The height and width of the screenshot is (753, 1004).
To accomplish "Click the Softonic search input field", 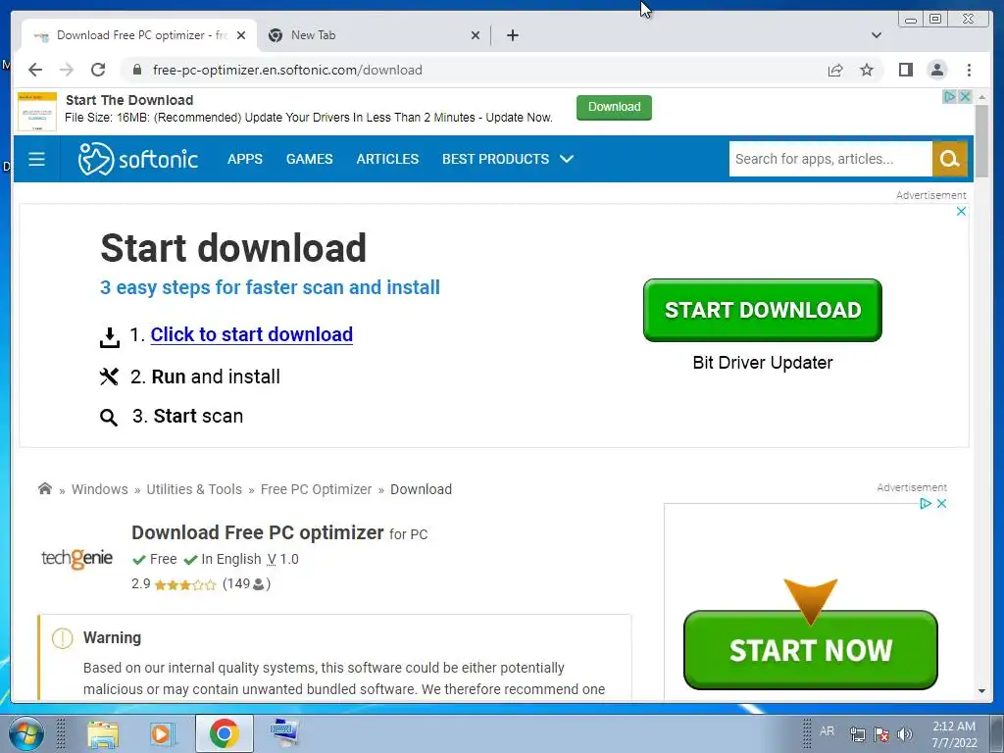I will (x=830, y=159).
